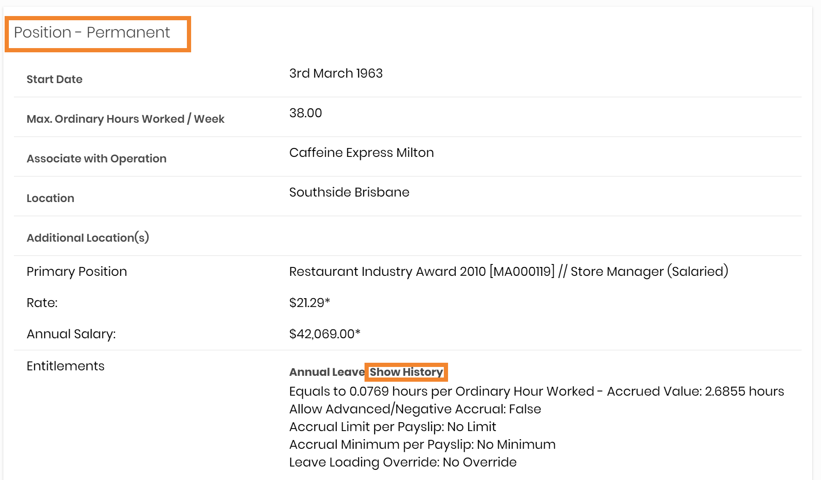Click Max. Ordinary Hours Worked / Week label
This screenshot has height=480, width=821.
tap(125, 119)
